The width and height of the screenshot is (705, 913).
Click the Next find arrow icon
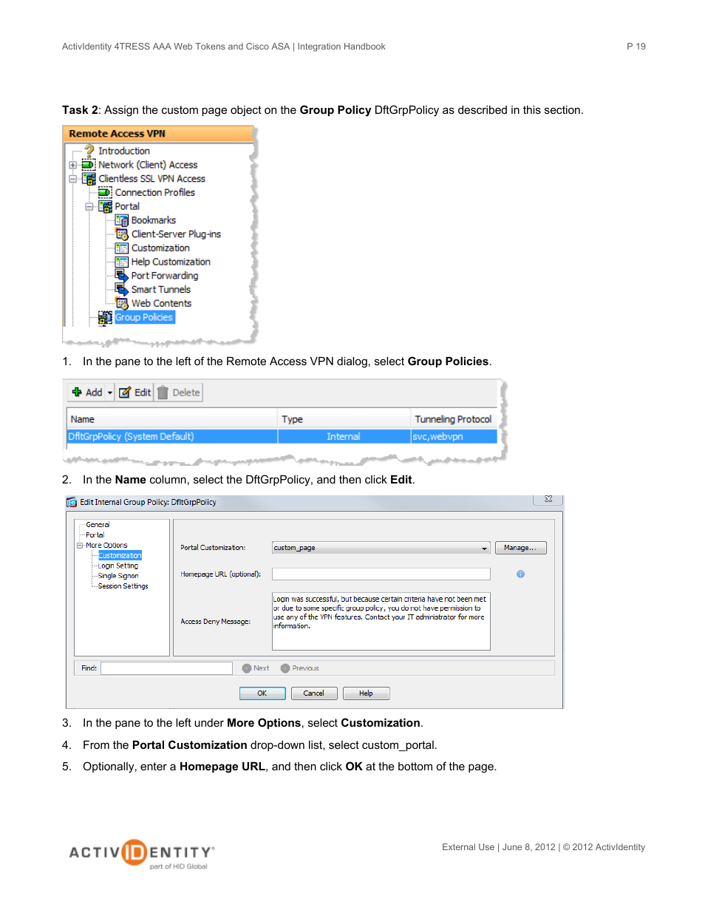click(x=247, y=668)
